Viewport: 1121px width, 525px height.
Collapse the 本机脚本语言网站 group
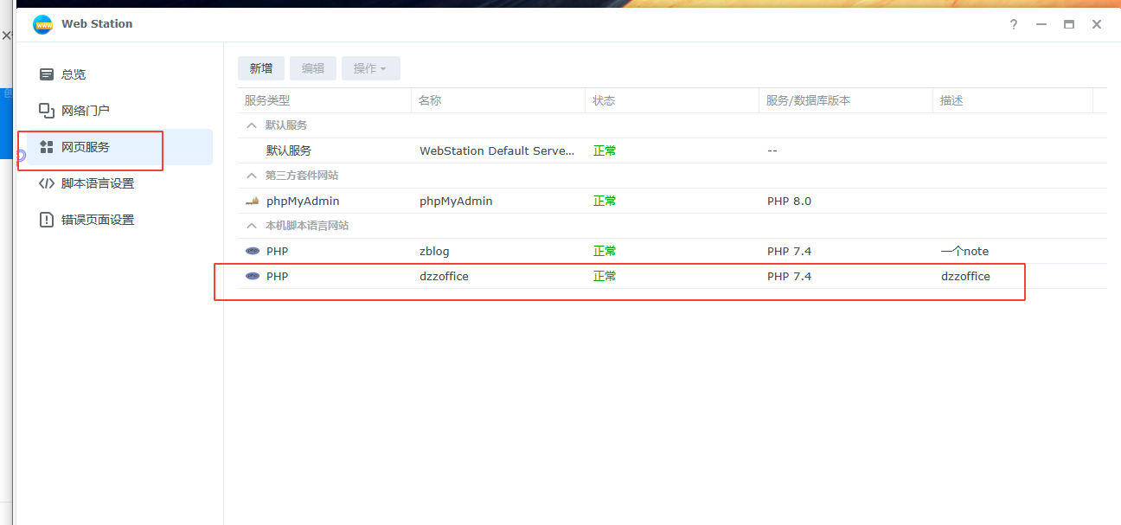(x=252, y=226)
